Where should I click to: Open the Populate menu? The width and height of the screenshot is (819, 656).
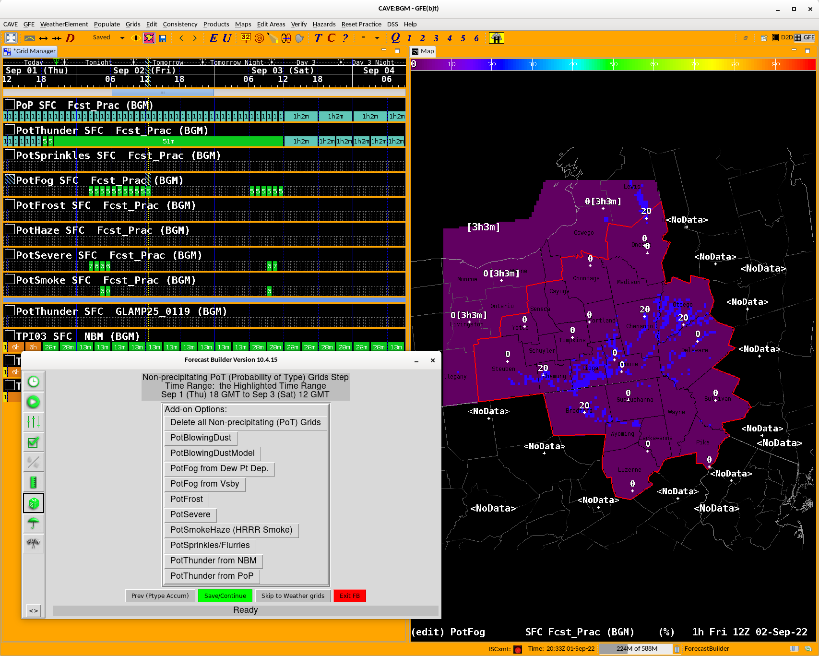coord(107,24)
